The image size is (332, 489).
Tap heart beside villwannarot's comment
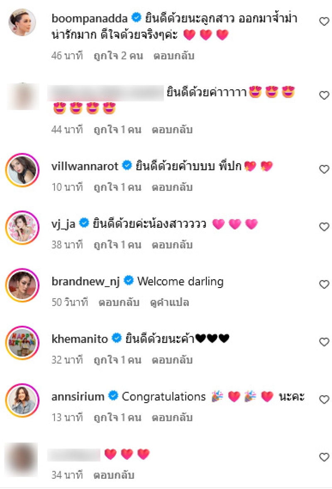click(324, 169)
